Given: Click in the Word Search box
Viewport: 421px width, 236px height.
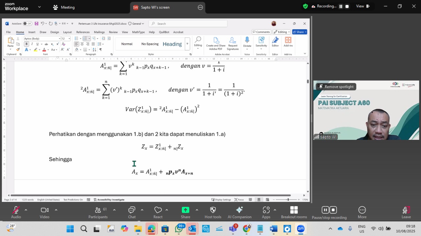Looking at the screenshot, I should click(188, 24).
